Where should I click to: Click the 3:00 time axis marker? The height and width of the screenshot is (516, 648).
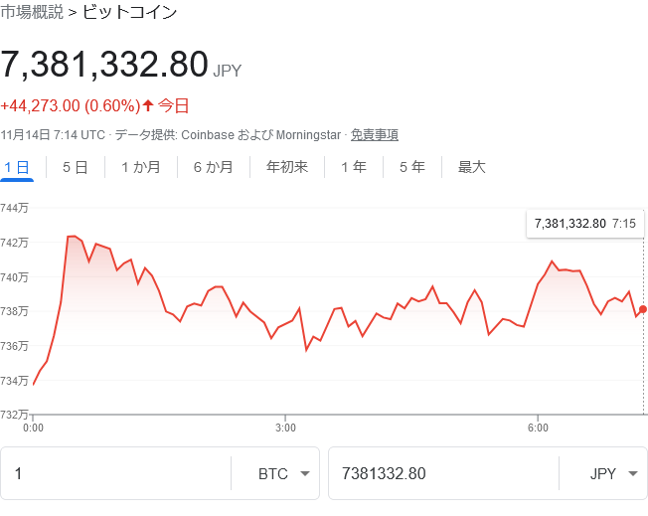tap(285, 428)
